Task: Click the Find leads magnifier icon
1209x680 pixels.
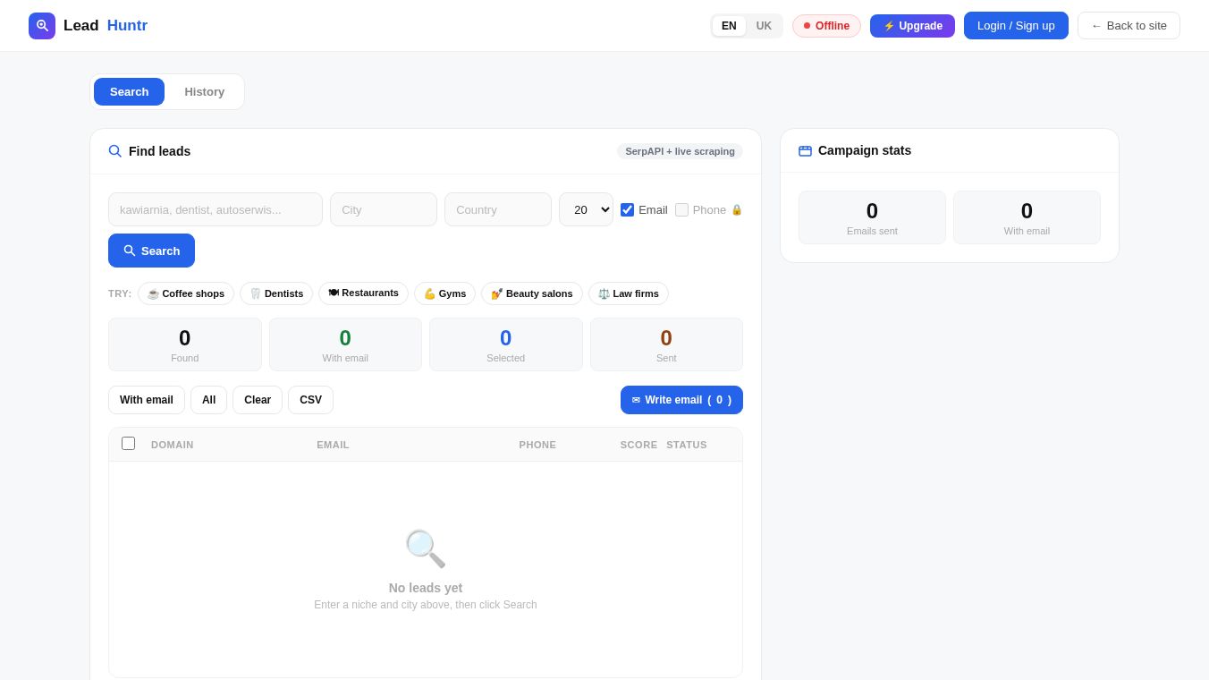Action: click(115, 151)
